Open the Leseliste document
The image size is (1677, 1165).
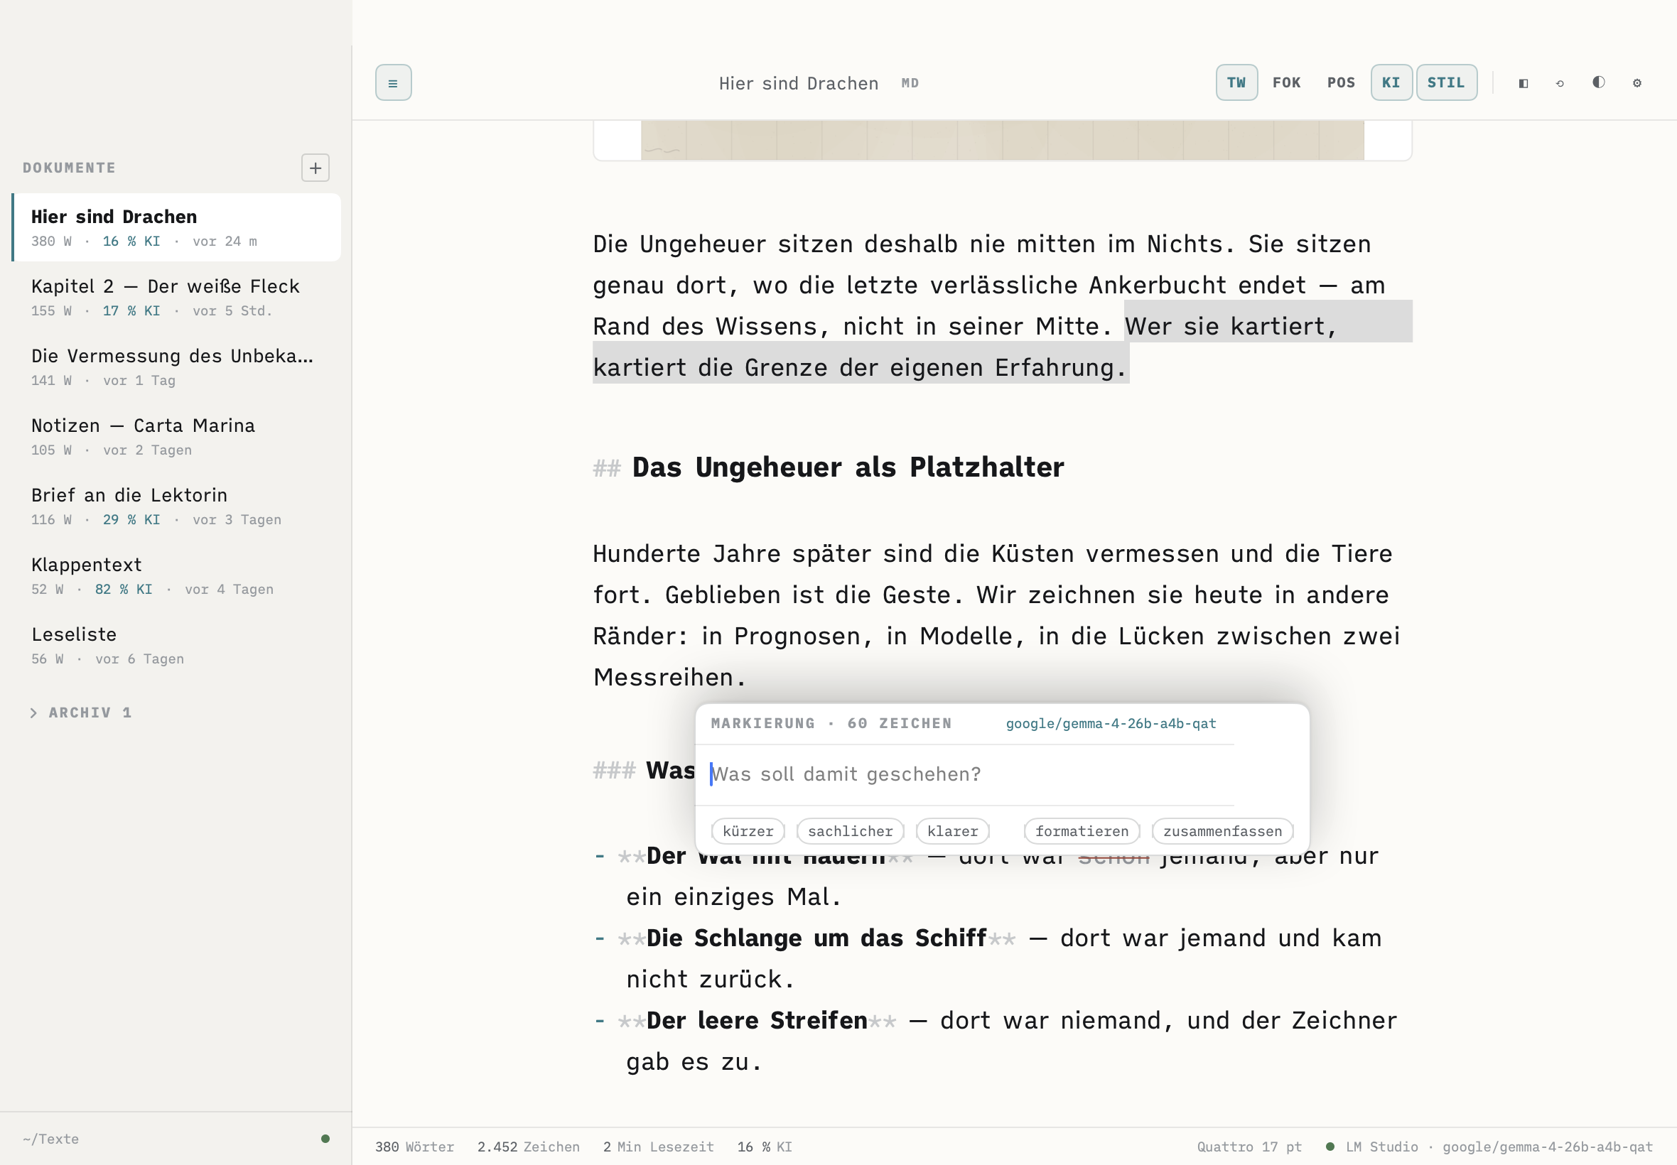coord(177,645)
